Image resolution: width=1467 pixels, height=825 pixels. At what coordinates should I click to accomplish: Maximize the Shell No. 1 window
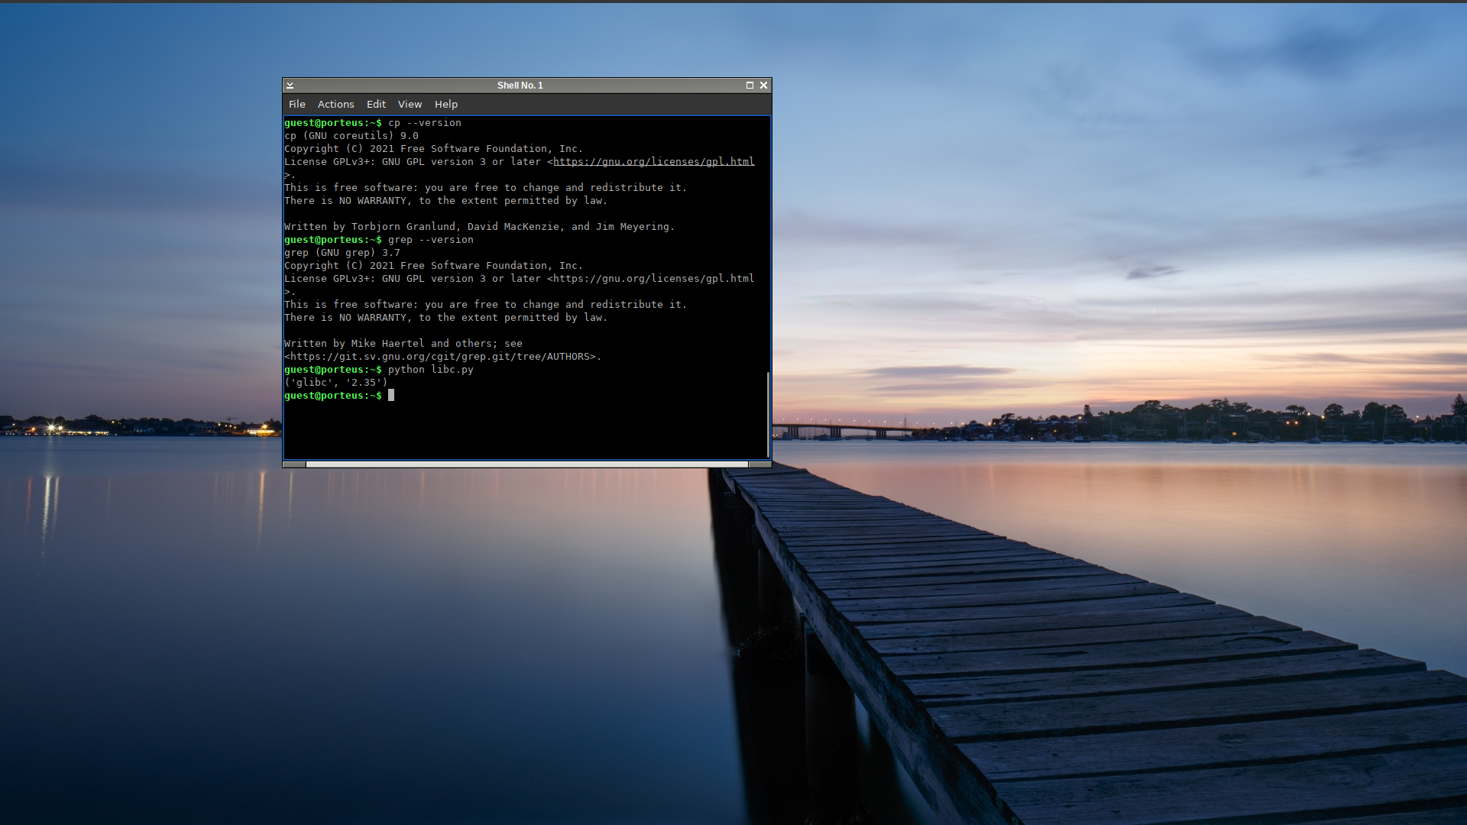pos(750,86)
